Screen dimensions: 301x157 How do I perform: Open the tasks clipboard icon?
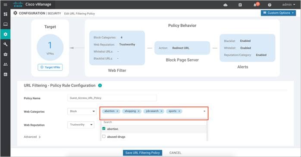tap(240, 5)
